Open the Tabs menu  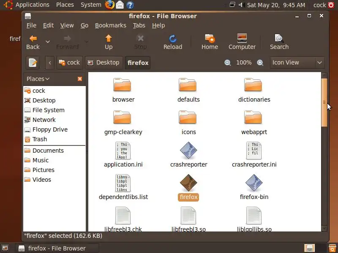point(139,25)
